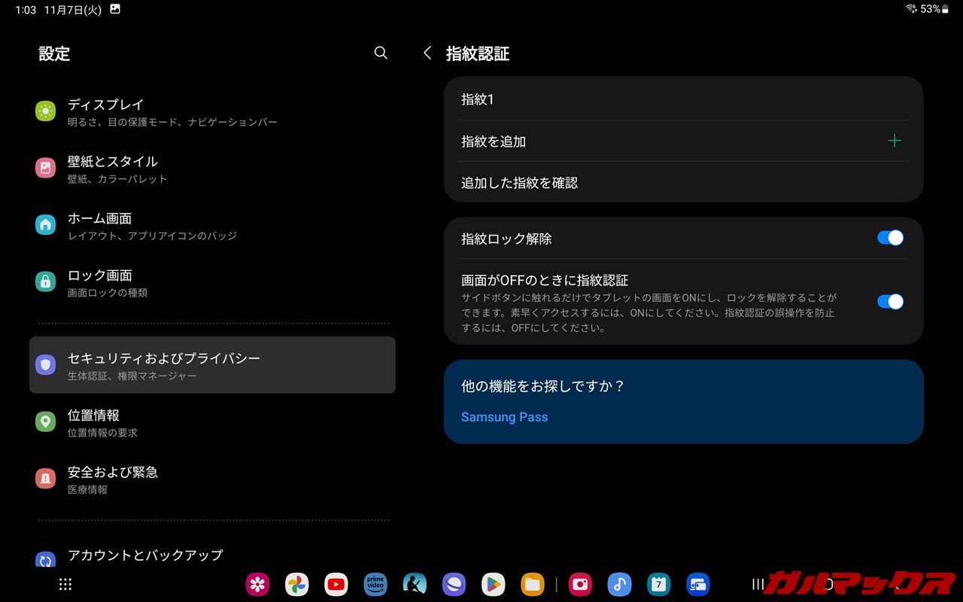Open the yellow My Files folder app
The image size is (963, 602).
pos(533,584)
